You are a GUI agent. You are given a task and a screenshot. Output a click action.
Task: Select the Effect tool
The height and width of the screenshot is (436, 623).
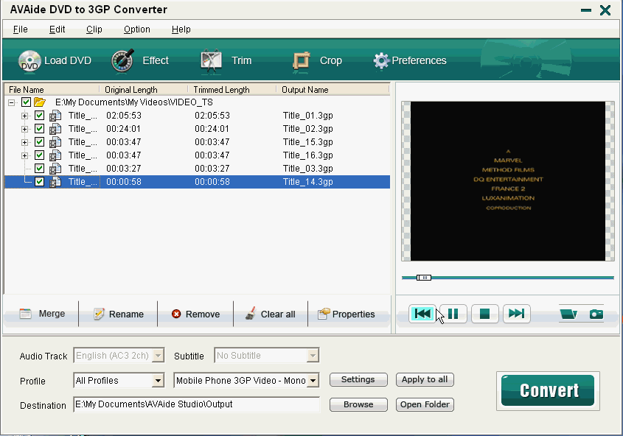(x=143, y=61)
